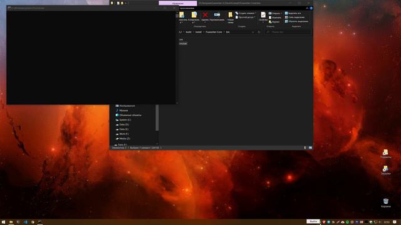Click Select all in the ribbon
This screenshot has height=225, width=401.
click(x=293, y=13)
